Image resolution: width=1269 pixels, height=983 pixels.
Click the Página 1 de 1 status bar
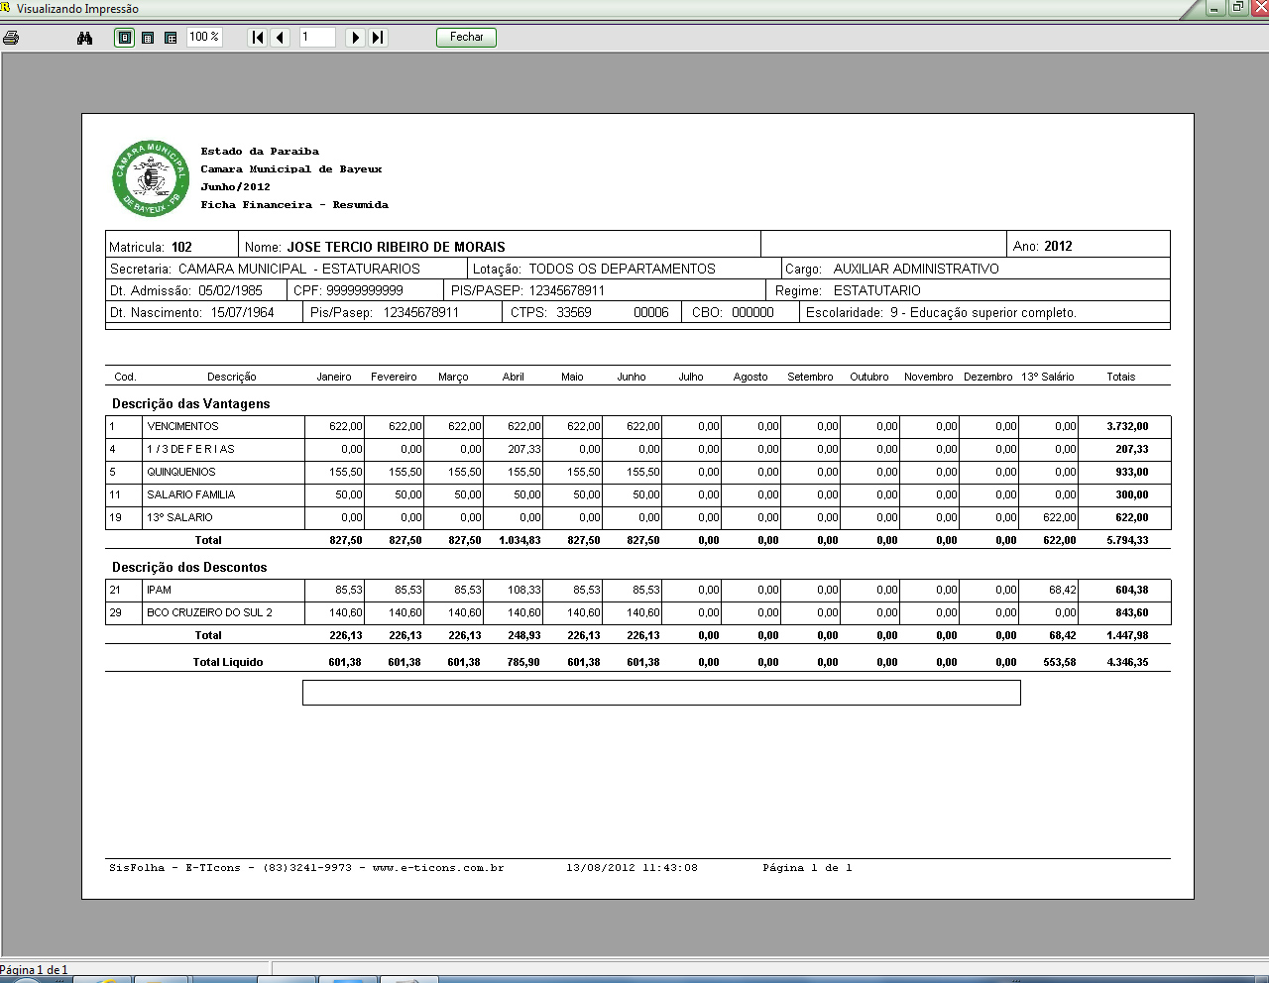tap(36, 970)
